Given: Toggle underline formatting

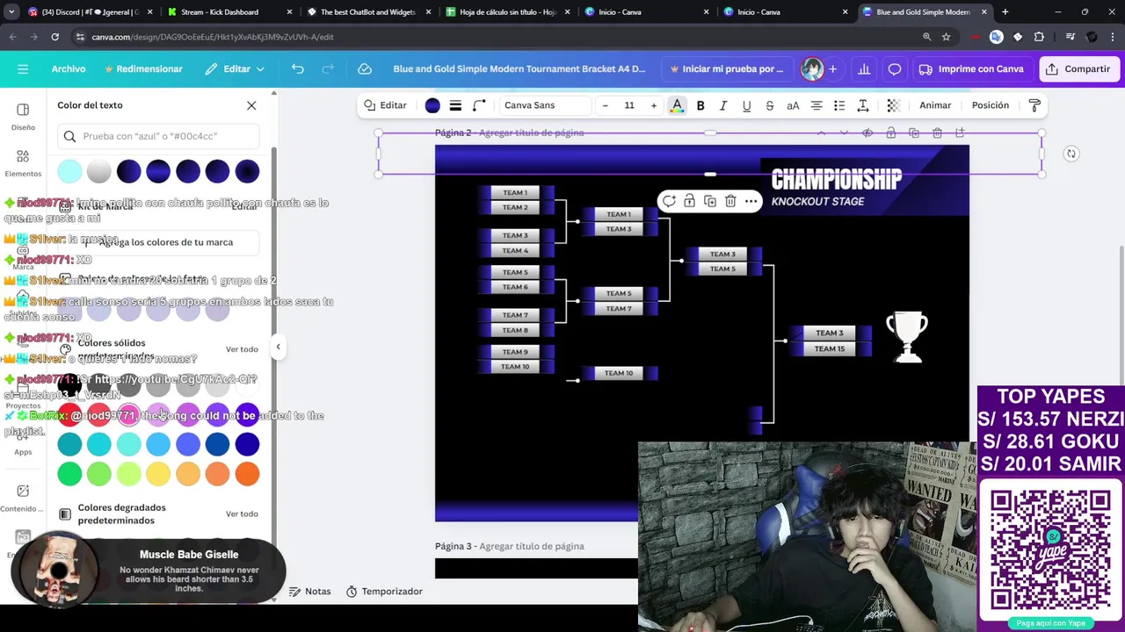Looking at the screenshot, I should (x=746, y=105).
